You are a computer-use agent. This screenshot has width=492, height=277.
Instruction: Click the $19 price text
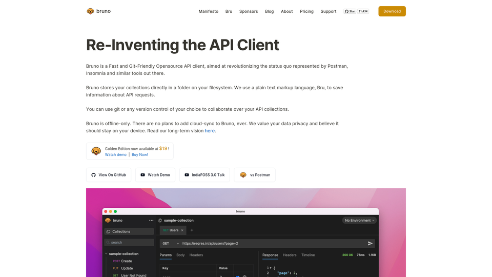[163, 148]
